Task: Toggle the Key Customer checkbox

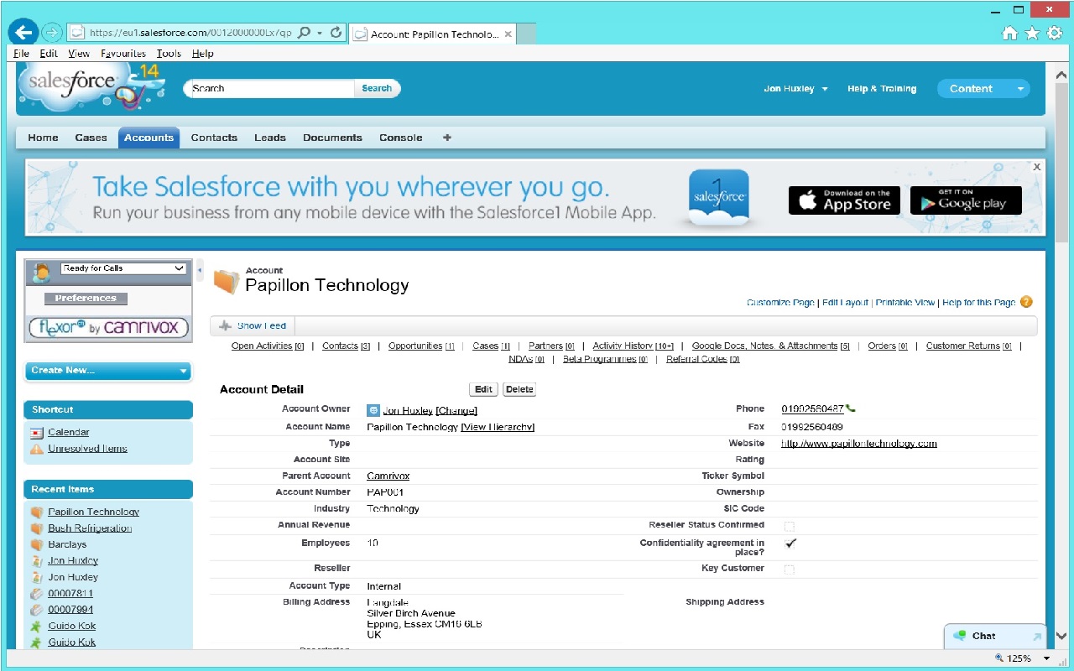Action: (x=789, y=570)
